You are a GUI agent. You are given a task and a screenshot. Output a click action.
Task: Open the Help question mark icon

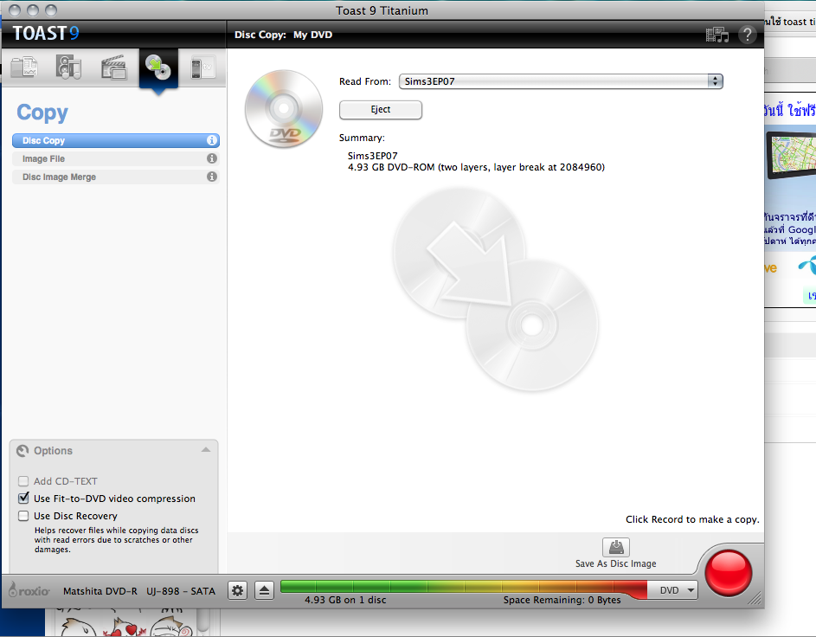(x=748, y=35)
